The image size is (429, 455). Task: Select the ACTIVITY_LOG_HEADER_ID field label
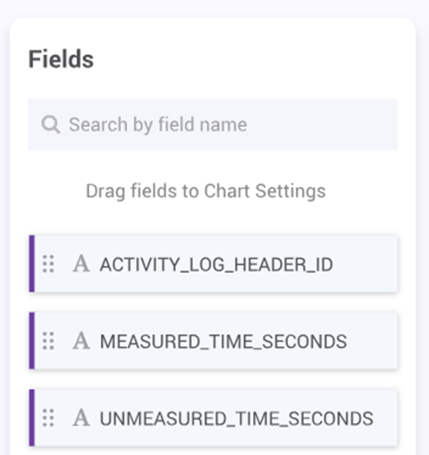[x=216, y=265]
